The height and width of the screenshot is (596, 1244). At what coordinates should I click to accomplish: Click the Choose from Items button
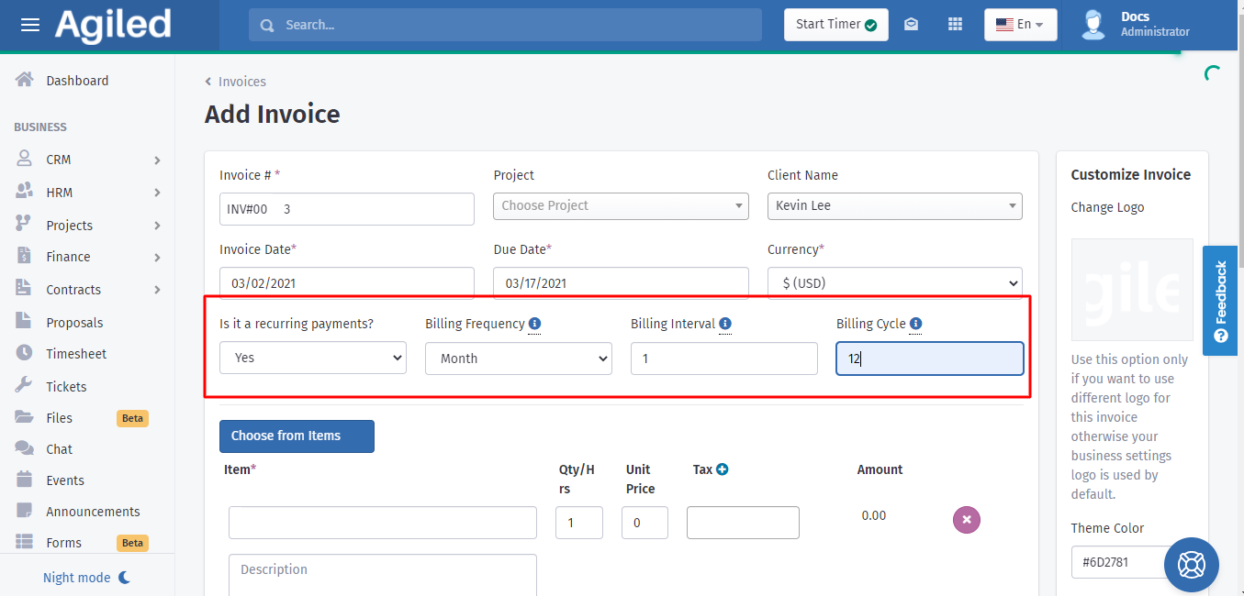coord(297,436)
